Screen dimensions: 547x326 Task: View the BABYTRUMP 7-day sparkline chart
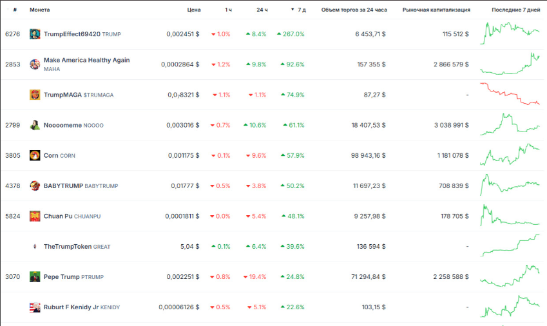coord(510,185)
